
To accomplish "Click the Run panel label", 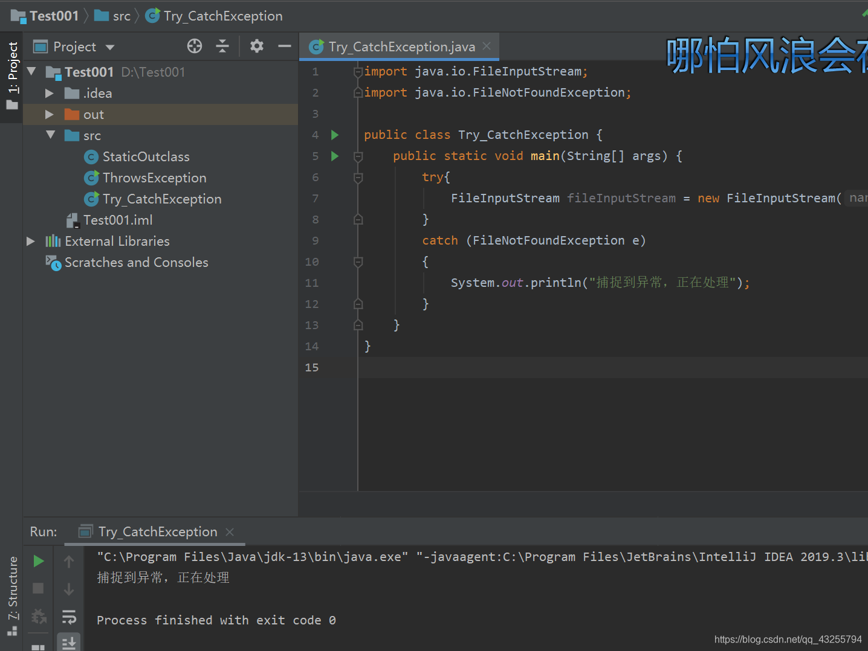I will (44, 531).
